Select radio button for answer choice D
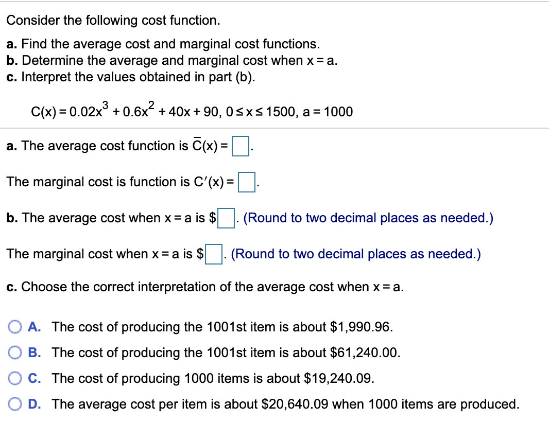Screen dimensions: 549x423 [14, 404]
